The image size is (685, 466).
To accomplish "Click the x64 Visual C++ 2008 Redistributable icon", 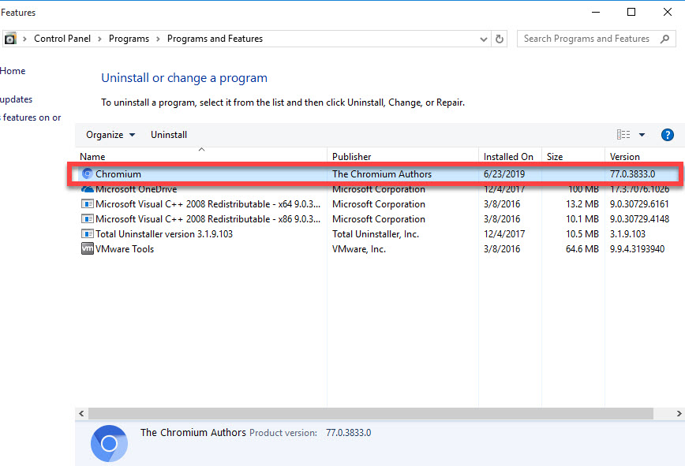I will 88,203.
